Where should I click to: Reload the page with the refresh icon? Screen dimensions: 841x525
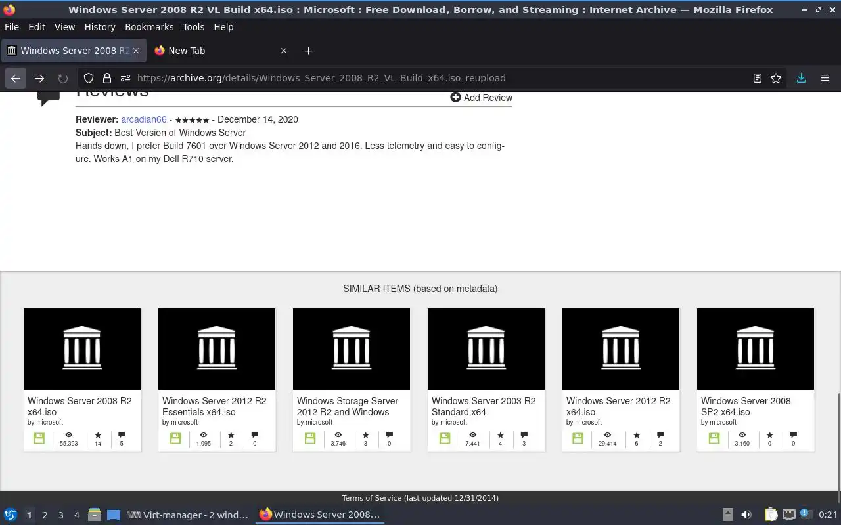tap(63, 78)
